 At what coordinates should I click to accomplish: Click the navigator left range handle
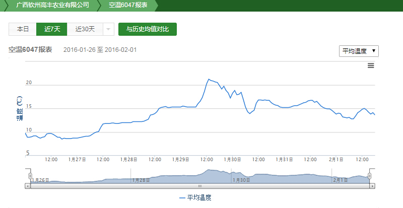[x=30, y=175]
